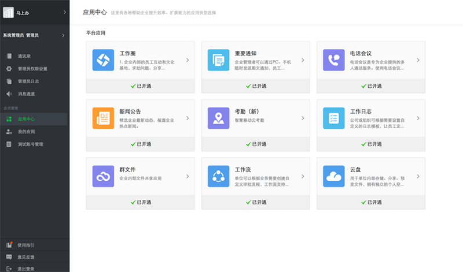Click 退出登录 to sign out
The height and width of the screenshot is (272, 463).
tap(25, 269)
